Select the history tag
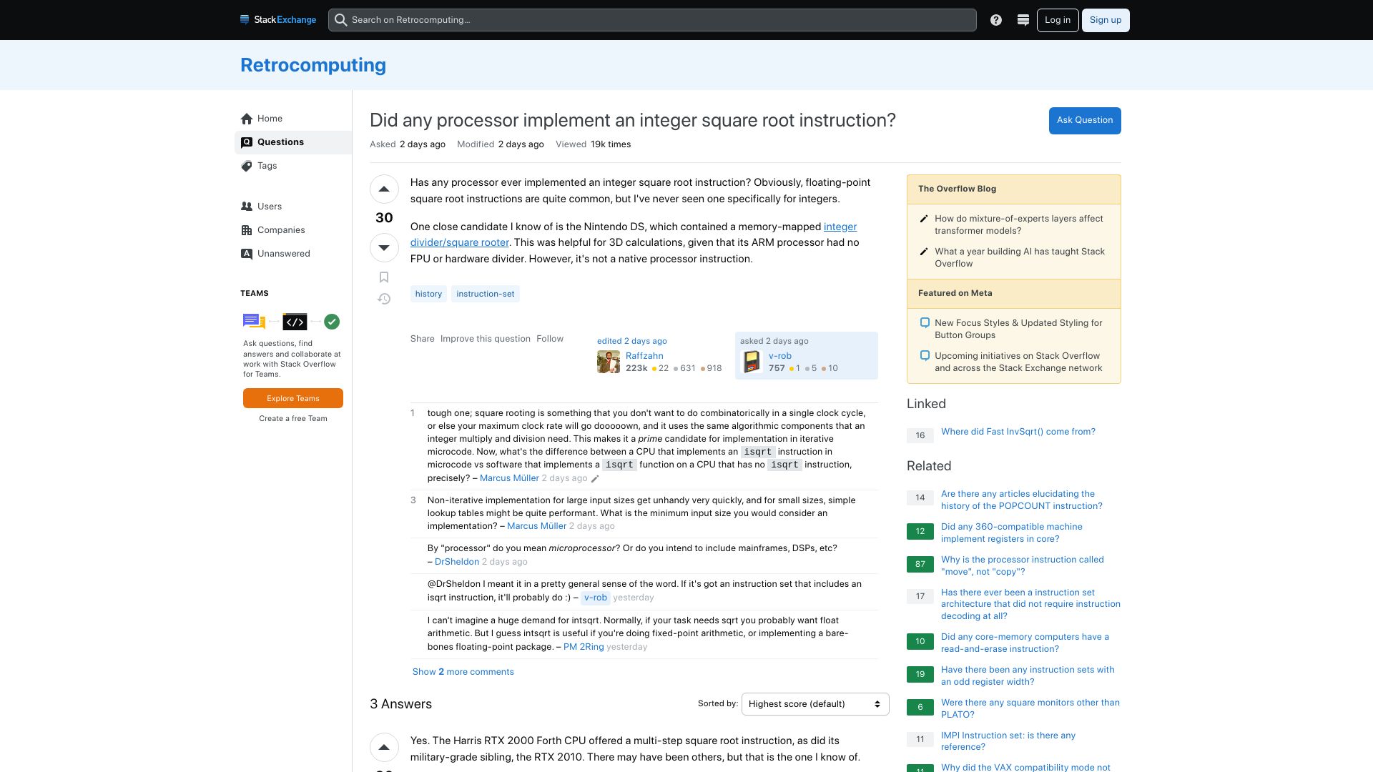Viewport: 1373px width, 772px height. click(428, 294)
